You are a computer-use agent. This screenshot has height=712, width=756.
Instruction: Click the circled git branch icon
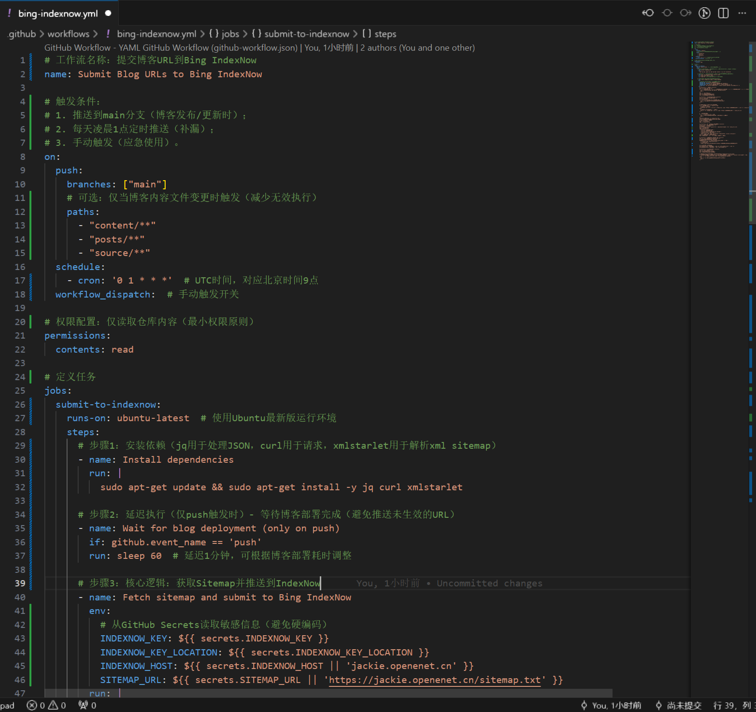(x=704, y=13)
